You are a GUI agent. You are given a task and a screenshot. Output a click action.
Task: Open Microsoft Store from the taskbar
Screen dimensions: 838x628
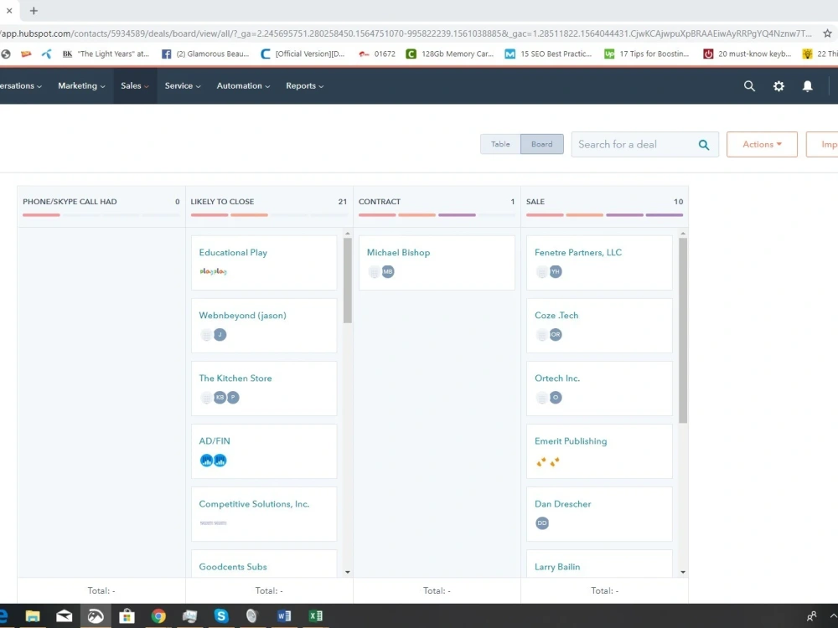click(x=127, y=616)
